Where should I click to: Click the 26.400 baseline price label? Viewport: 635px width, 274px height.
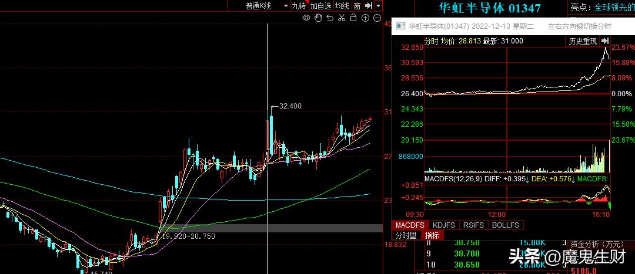(x=412, y=94)
